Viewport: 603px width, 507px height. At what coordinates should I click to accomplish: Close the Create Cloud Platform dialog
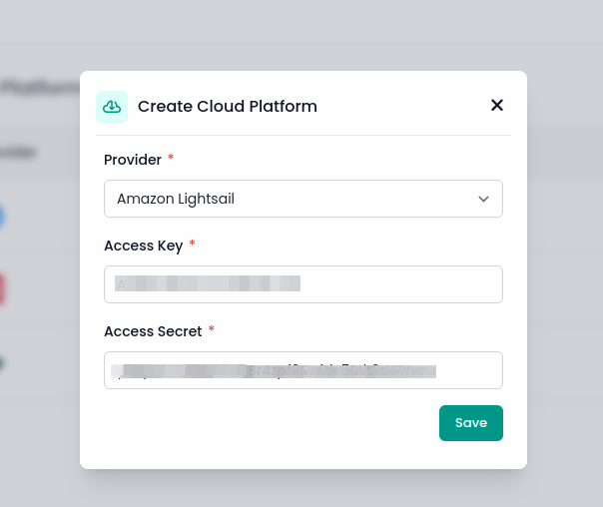pyautogui.click(x=496, y=106)
